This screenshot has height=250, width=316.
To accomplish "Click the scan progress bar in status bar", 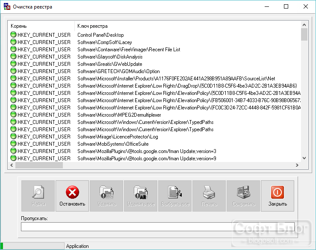I will pyautogui.click(x=32, y=246).
